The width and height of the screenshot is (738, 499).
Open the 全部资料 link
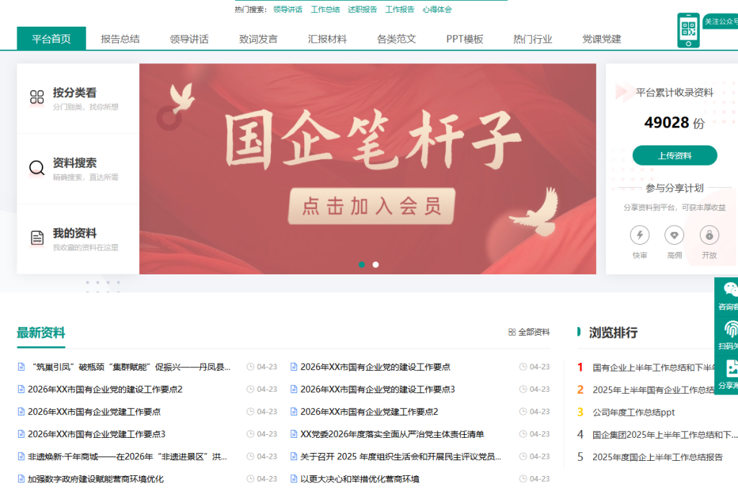click(x=529, y=332)
